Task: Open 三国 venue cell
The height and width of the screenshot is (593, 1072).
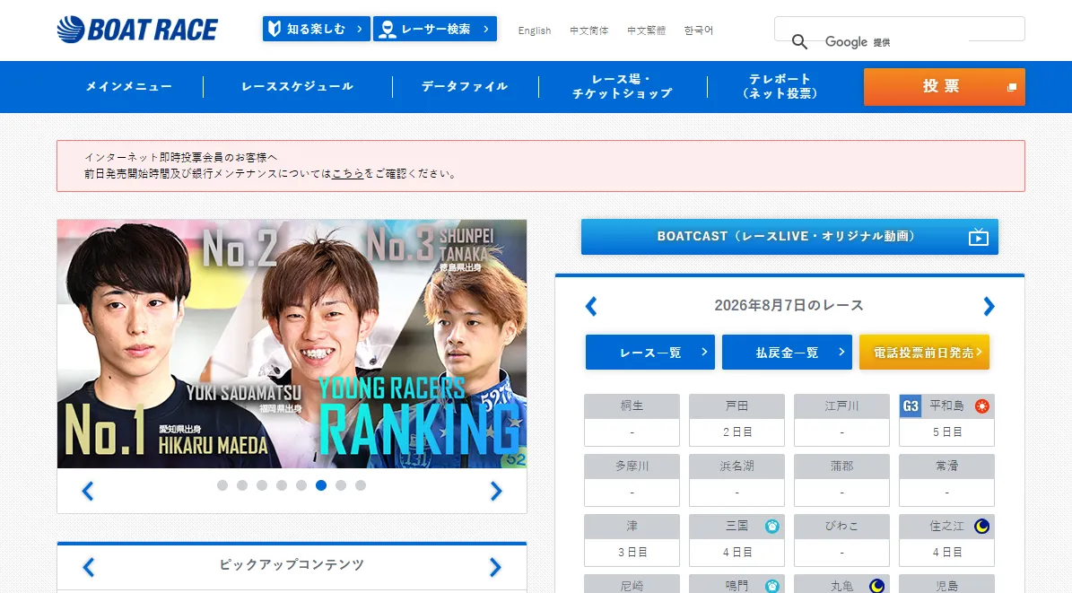Action: point(737,540)
